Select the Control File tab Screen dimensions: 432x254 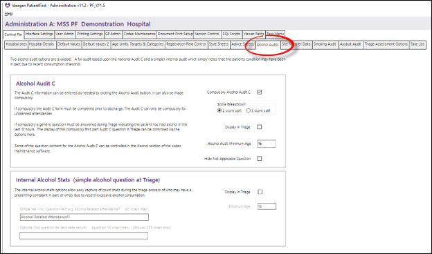pos(13,35)
